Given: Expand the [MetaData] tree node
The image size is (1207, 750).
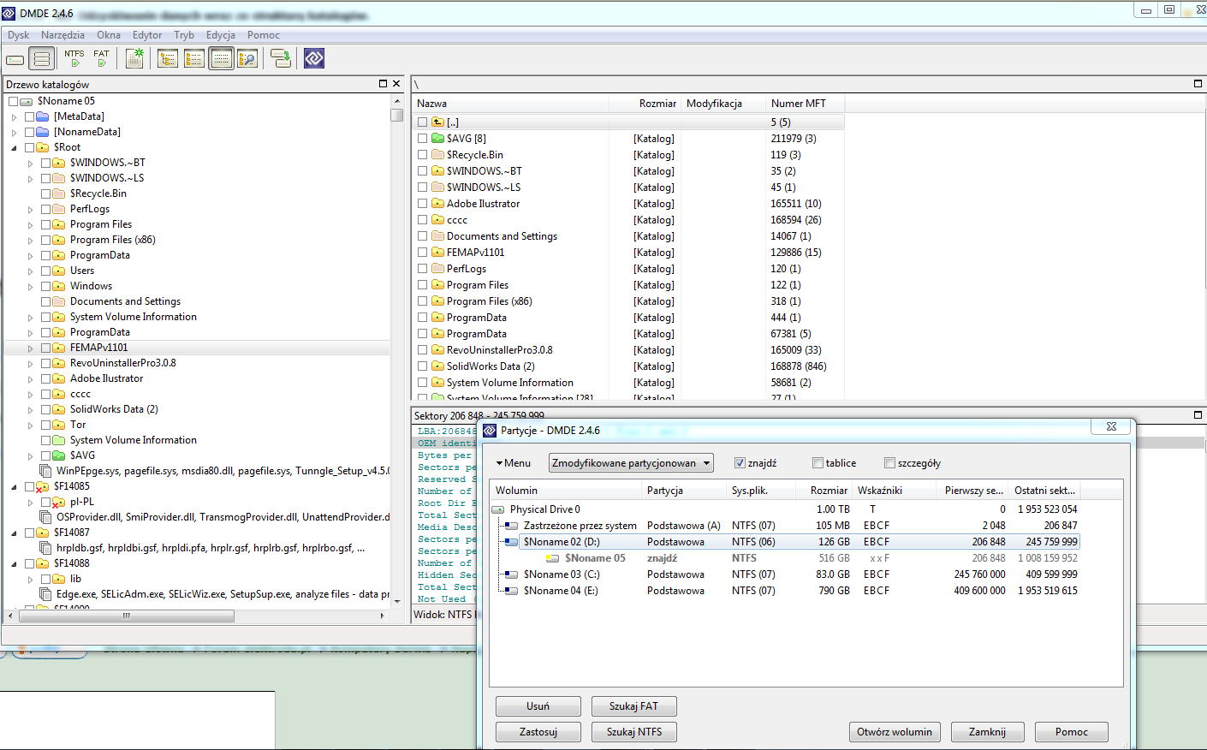Looking at the screenshot, I should tap(14, 117).
